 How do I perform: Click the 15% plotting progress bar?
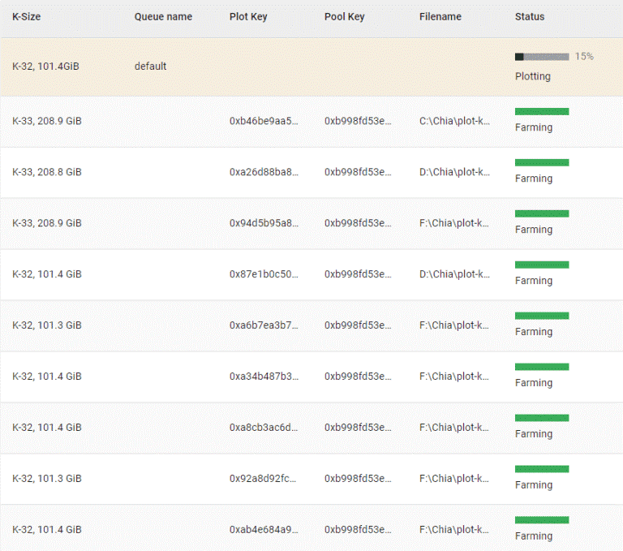542,57
